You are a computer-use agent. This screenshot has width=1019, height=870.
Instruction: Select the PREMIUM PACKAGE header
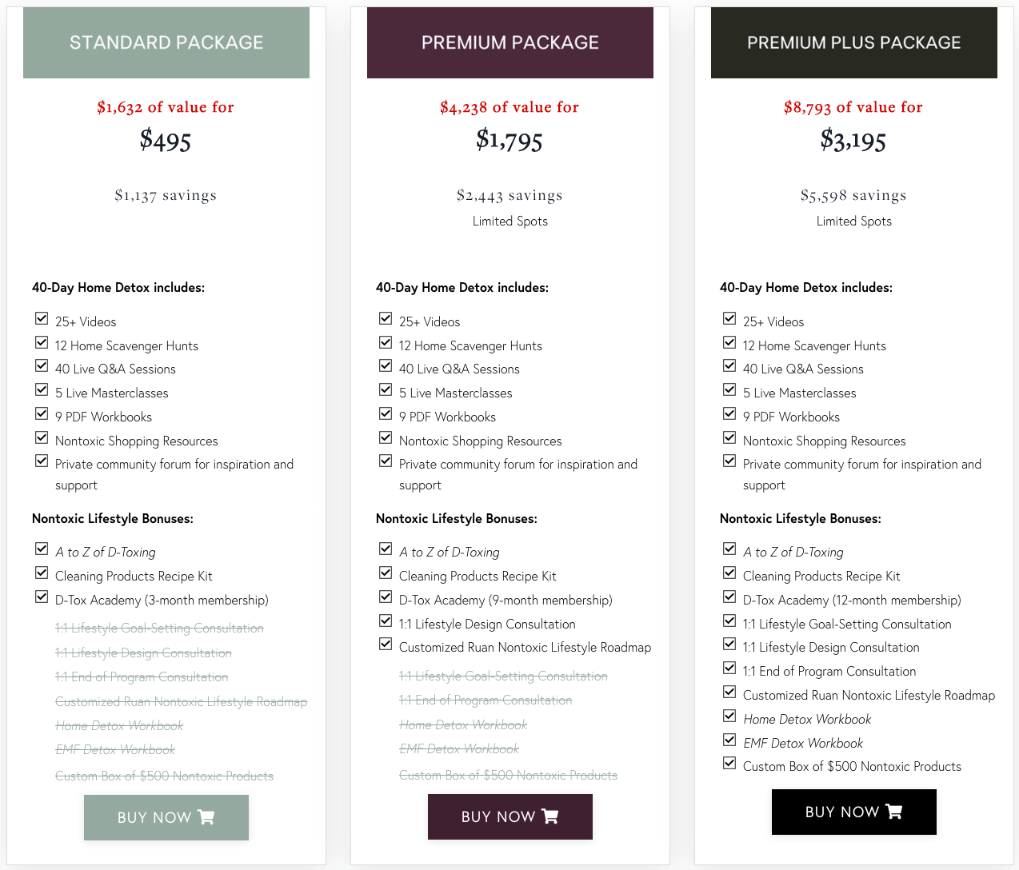(x=510, y=42)
